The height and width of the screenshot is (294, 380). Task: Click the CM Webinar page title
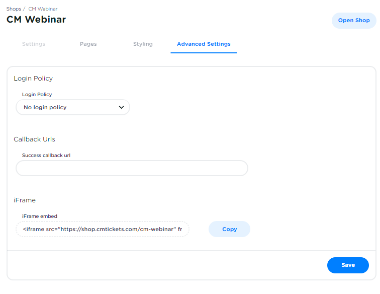tap(36, 20)
